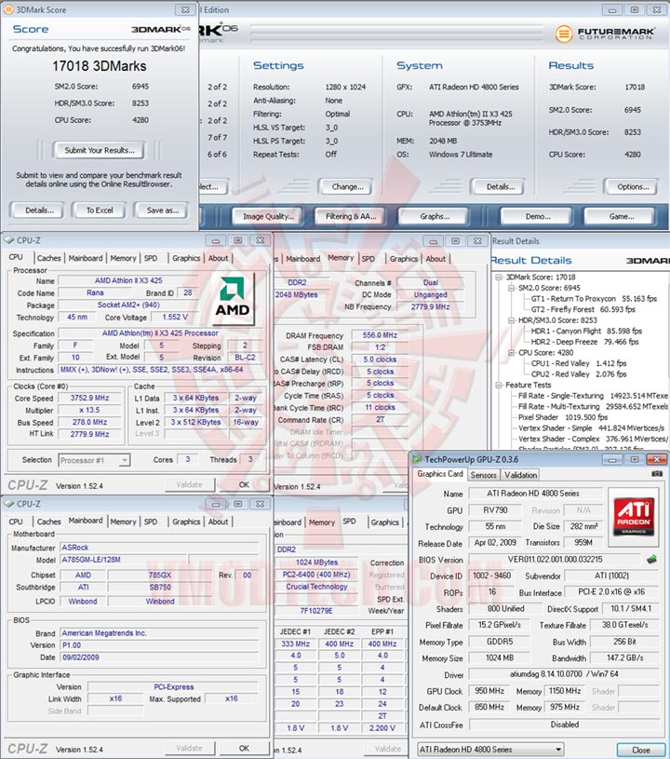This screenshot has height=759, width=670.
Task: Click the orange 3DMark Score title icon
Action: [x=8, y=9]
